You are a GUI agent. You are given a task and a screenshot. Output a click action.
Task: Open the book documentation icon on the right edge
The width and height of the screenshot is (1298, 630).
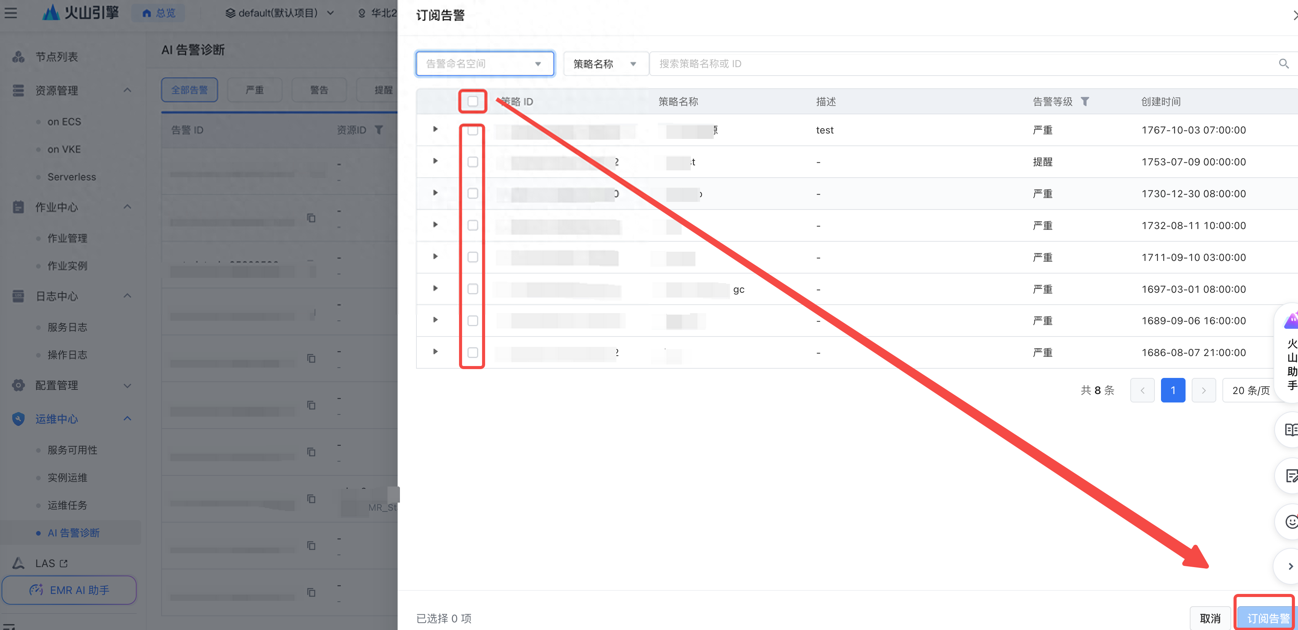pyautogui.click(x=1291, y=430)
